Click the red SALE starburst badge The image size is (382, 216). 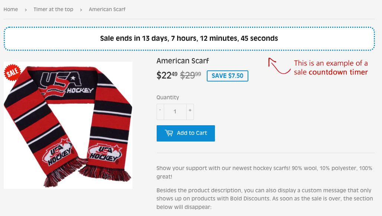[12, 72]
